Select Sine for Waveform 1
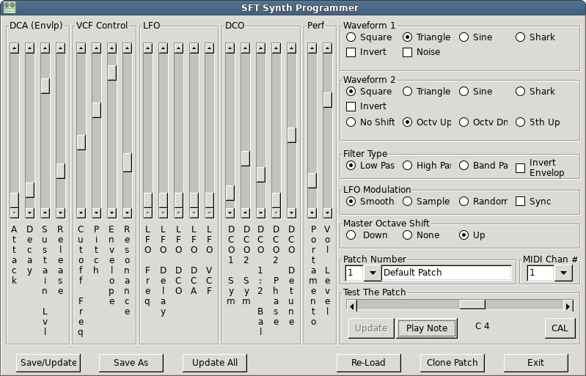This screenshot has height=376, width=586. (465, 37)
